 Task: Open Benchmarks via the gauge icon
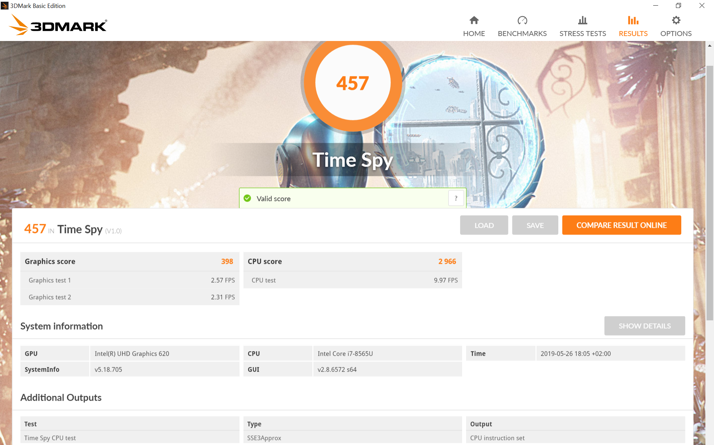522,20
